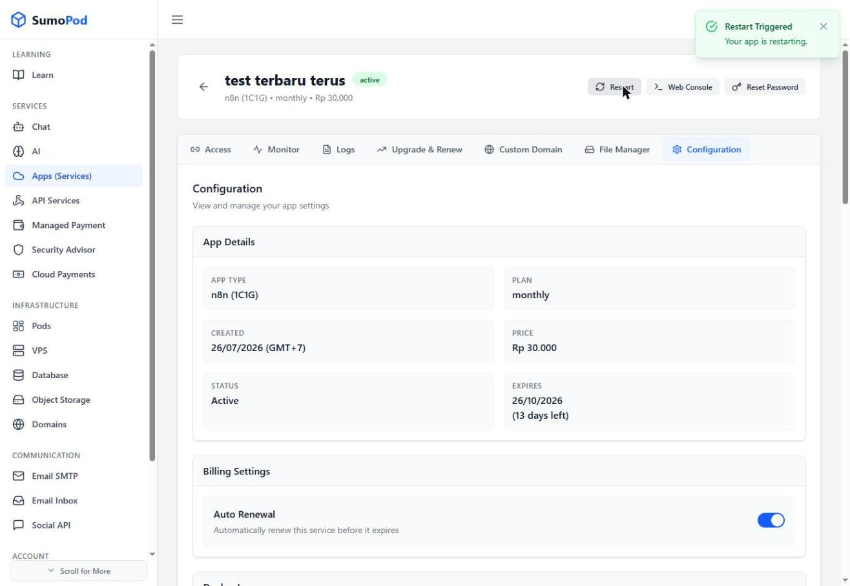Viewport: 850px width, 586px height.
Task: Click the test terbaru terus heading
Action: coord(285,80)
